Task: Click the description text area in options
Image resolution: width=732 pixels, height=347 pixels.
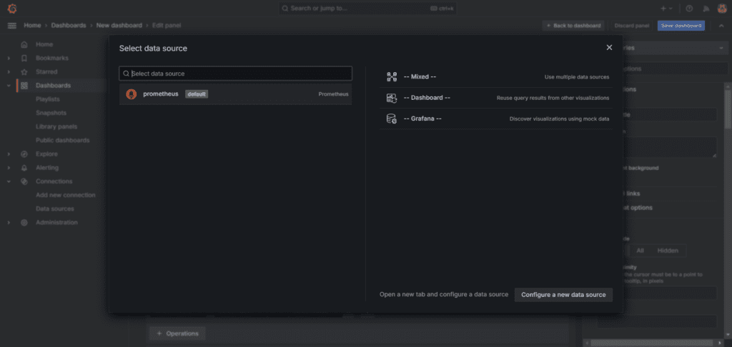Action: click(669, 147)
